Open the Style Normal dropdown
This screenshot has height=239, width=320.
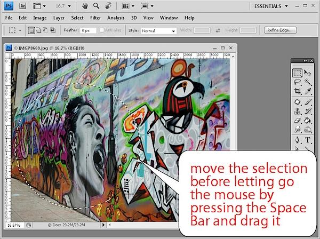click(158, 30)
